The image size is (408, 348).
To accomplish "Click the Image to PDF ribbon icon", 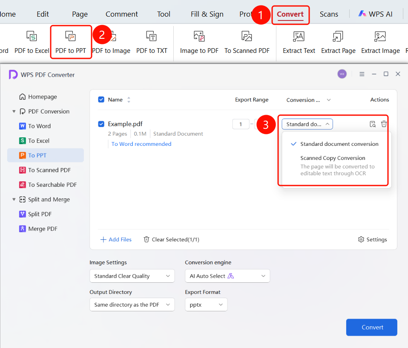I will pyautogui.click(x=199, y=36).
